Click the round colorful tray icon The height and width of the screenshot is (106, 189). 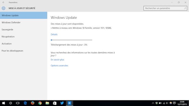pyautogui.click(x=171, y=103)
